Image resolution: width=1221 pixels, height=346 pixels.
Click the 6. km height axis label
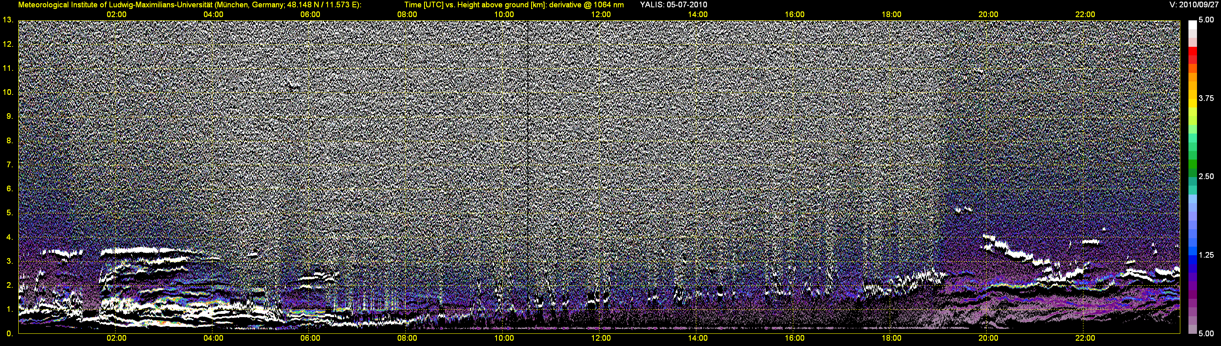coord(9,188)
